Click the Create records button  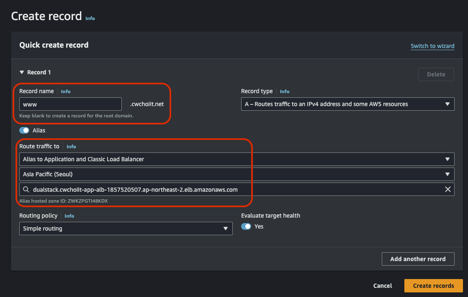point(433,286)
